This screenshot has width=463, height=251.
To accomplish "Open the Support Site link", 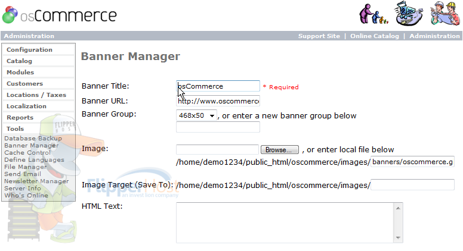I will click(319, 36).
